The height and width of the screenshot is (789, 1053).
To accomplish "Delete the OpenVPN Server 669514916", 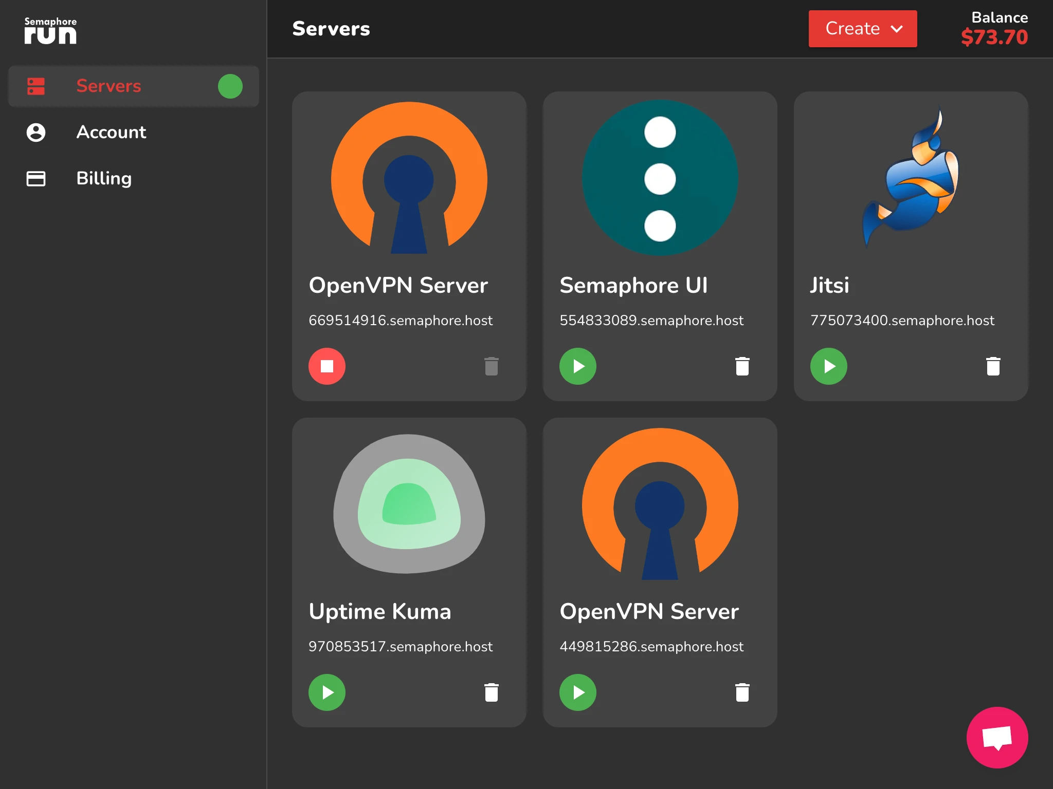I will click(x=492, y=366).
